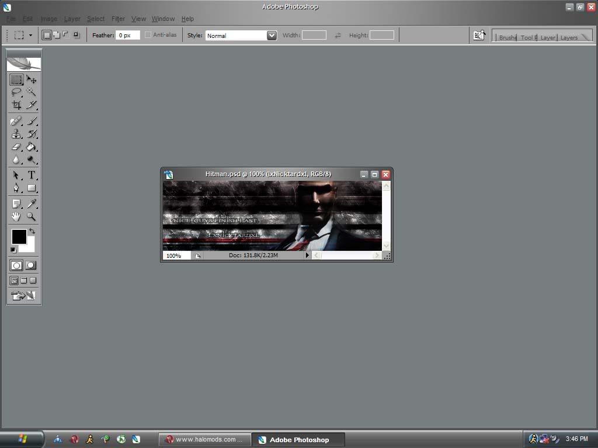Select the Rectangle shape tool

[x=32, y=188]
